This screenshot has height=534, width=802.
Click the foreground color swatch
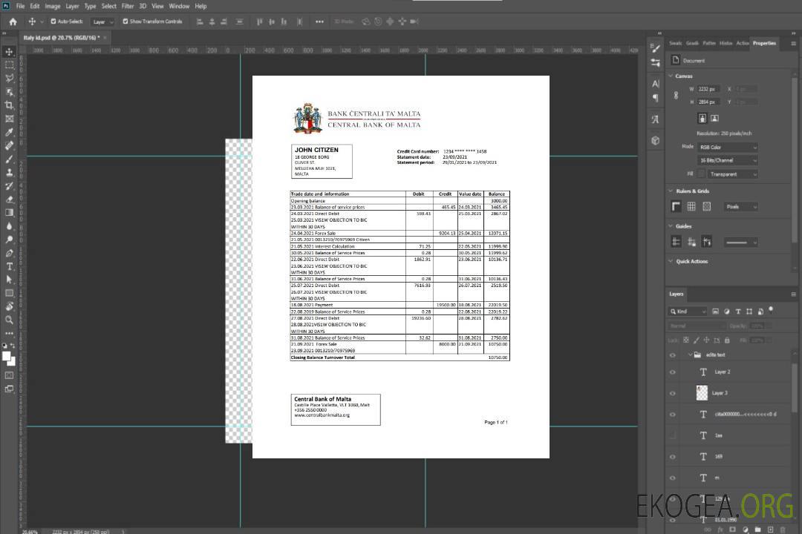7,356
